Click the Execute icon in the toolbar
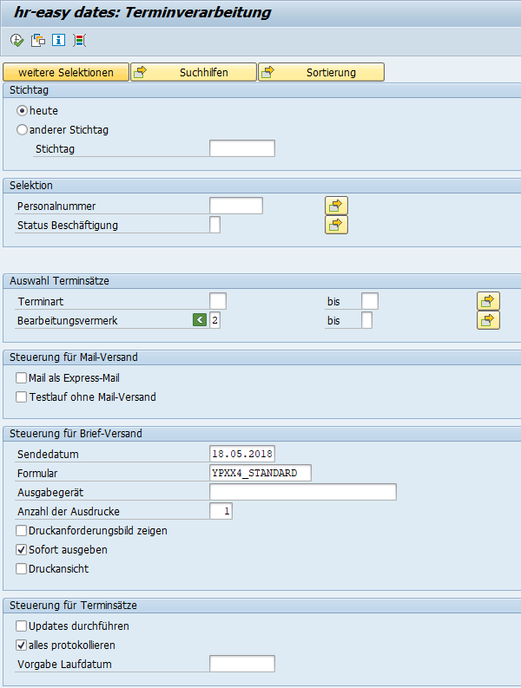 click(16, 40)
